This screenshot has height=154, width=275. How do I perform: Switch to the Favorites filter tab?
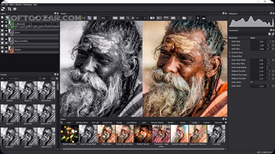(x=218, y=123)
